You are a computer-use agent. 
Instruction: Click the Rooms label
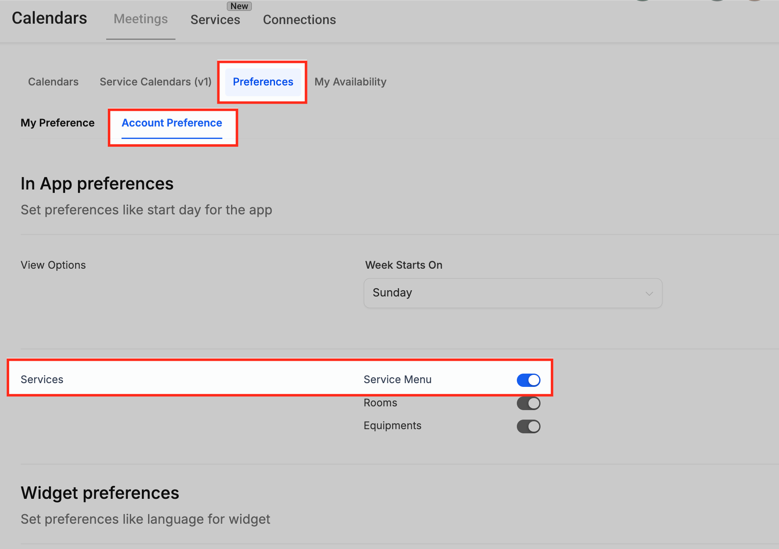(x=380, y=403)
